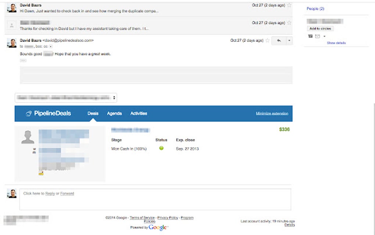375x235 pixels.
Task: Open Terms of Service link
Action: [x=142, y=218]
